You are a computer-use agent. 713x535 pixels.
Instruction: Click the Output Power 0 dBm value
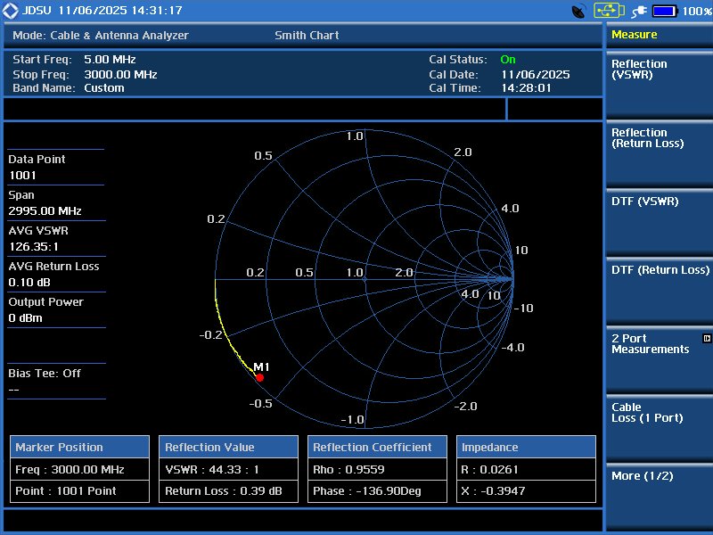point(26,318)
